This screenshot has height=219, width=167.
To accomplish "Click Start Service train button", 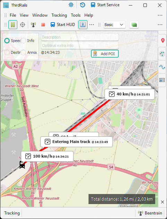I will point(105,5).
